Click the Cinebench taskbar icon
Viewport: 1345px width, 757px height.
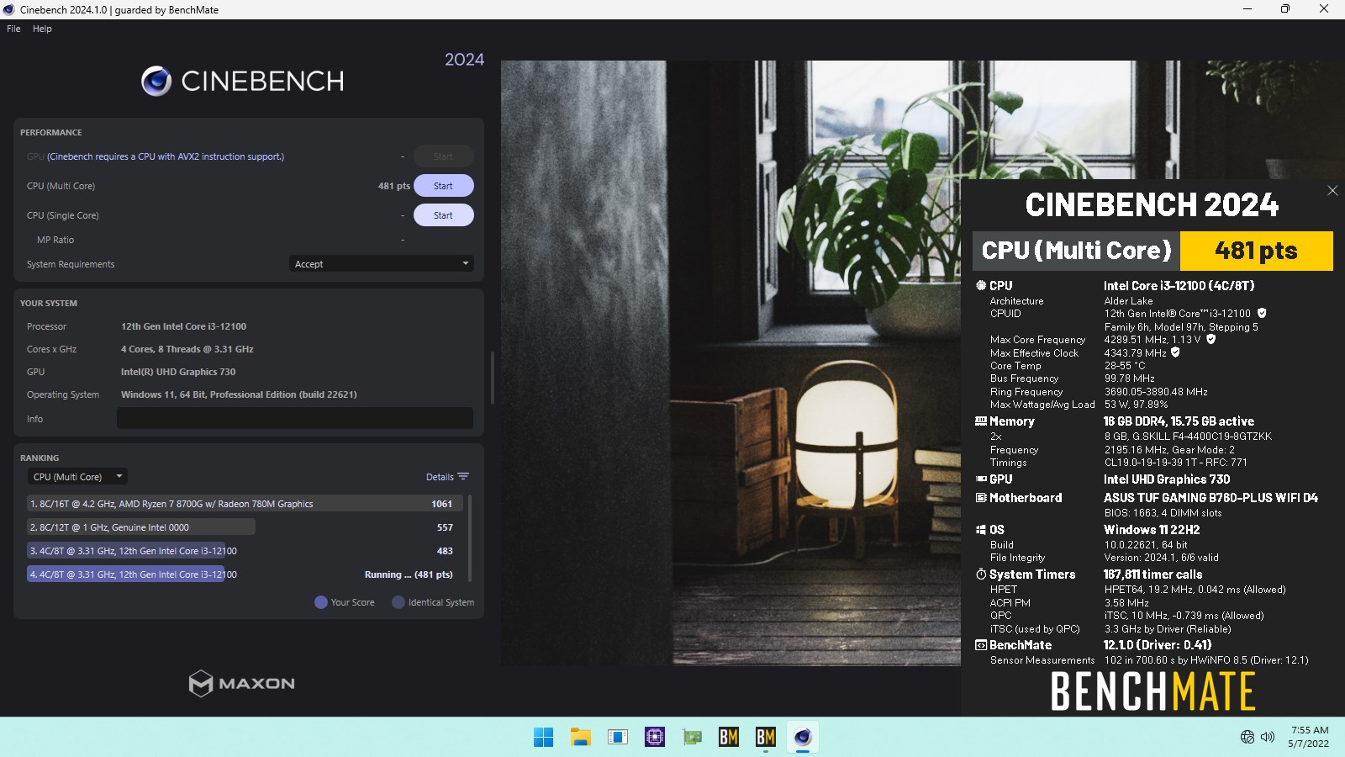tap(802, 737)
